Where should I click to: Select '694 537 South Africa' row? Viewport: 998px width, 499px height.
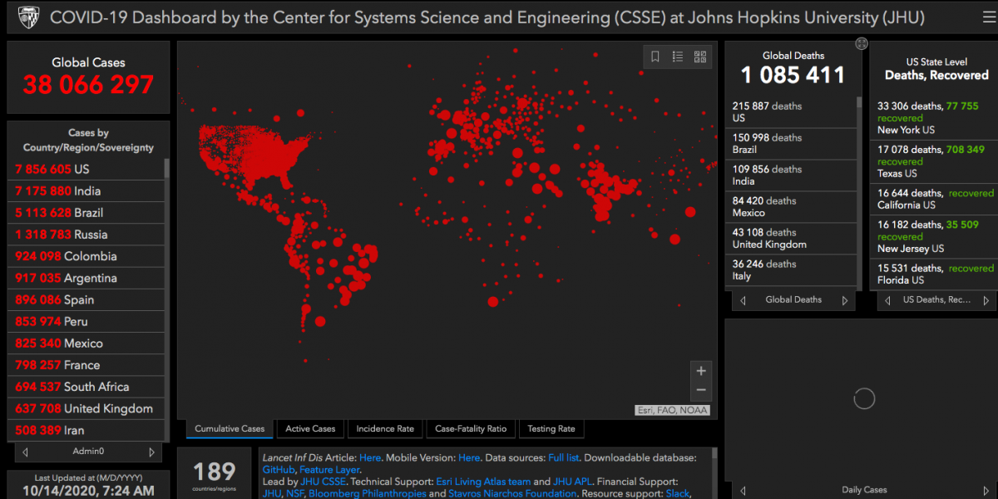87,386
